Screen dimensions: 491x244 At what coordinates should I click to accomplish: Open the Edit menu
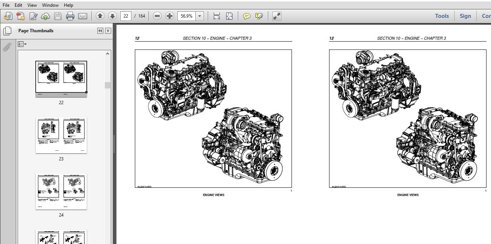point(18,5)
